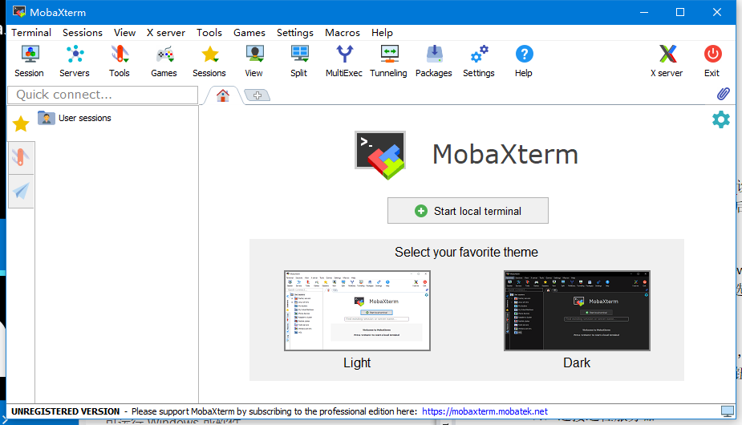Click the teal gear settings icon
This screenshot has height=425, width=742.
721,119
